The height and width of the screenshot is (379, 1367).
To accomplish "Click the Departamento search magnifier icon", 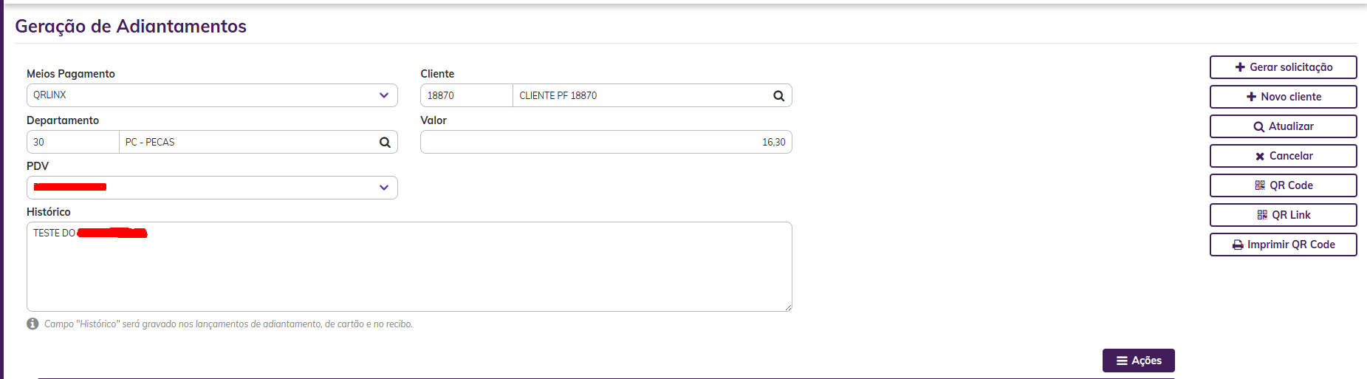I will click(385, 142).
